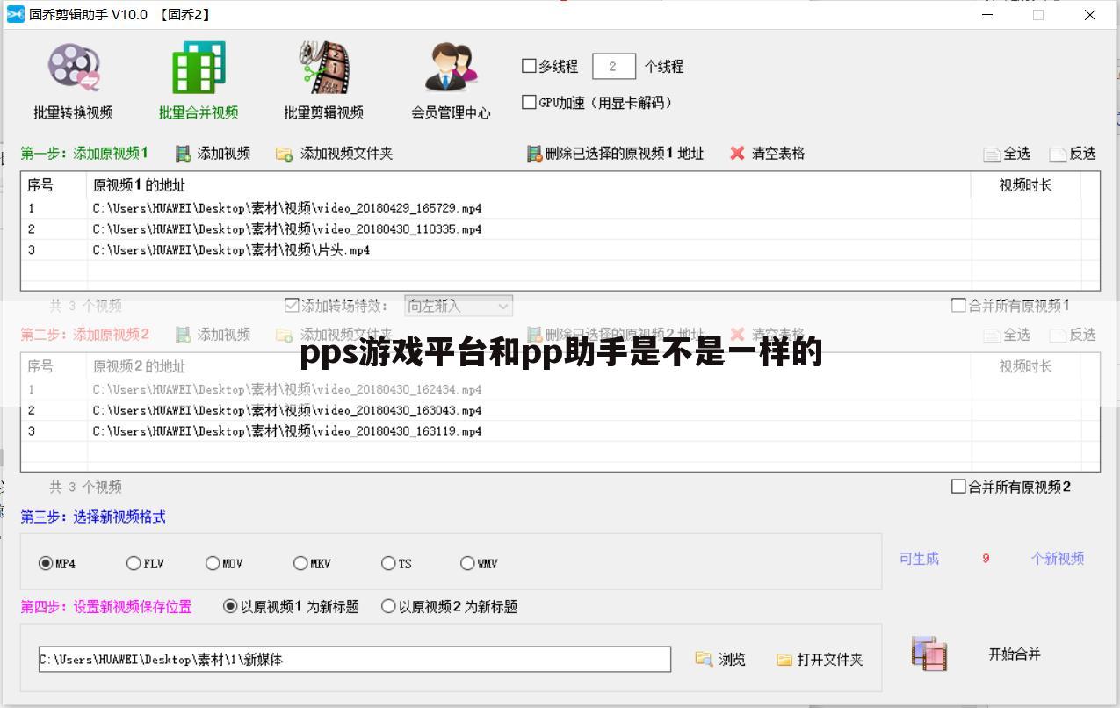Select row video_20180430_163043.mp4

(560, 410)
